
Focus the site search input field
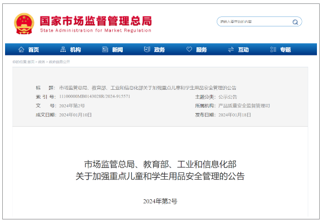[254, 21]
